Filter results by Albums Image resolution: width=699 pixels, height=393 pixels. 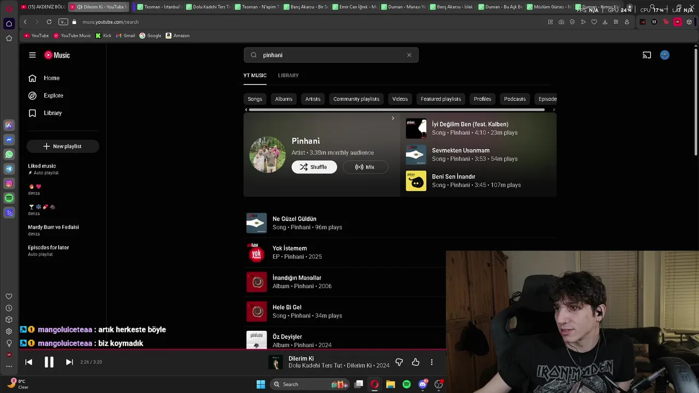coord(283,99)
